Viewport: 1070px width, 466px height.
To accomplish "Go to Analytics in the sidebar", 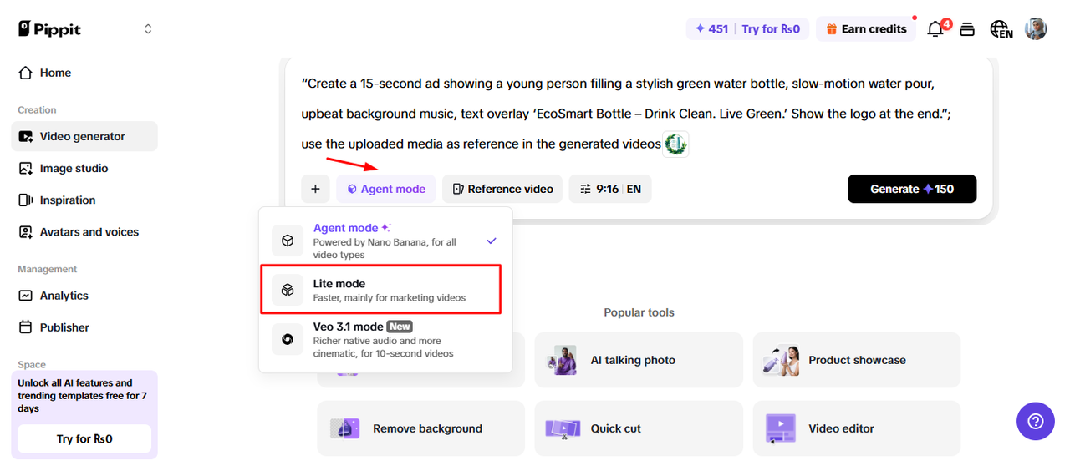I will coord(64,296).
